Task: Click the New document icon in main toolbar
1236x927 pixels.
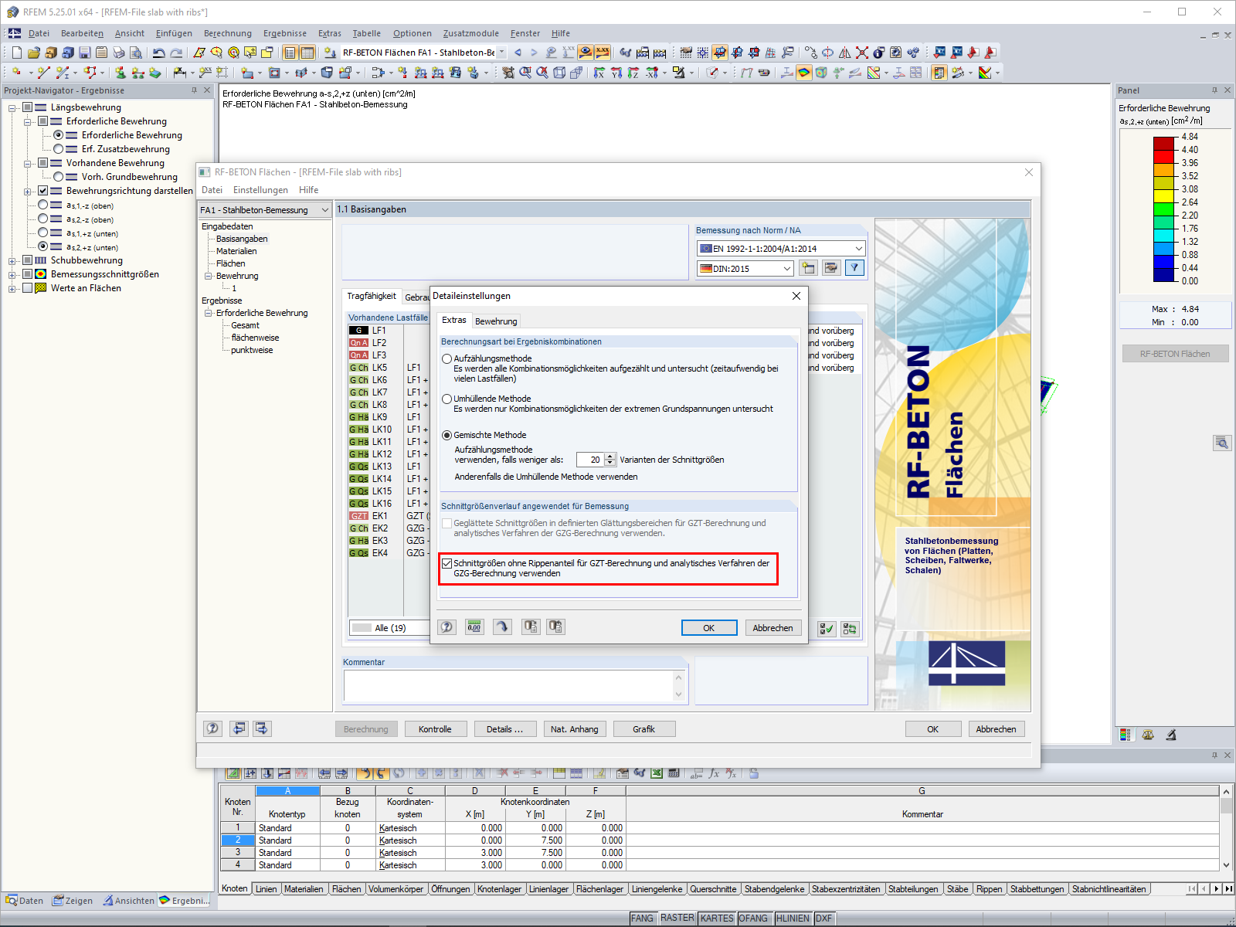Action: [x=17, y=53]
